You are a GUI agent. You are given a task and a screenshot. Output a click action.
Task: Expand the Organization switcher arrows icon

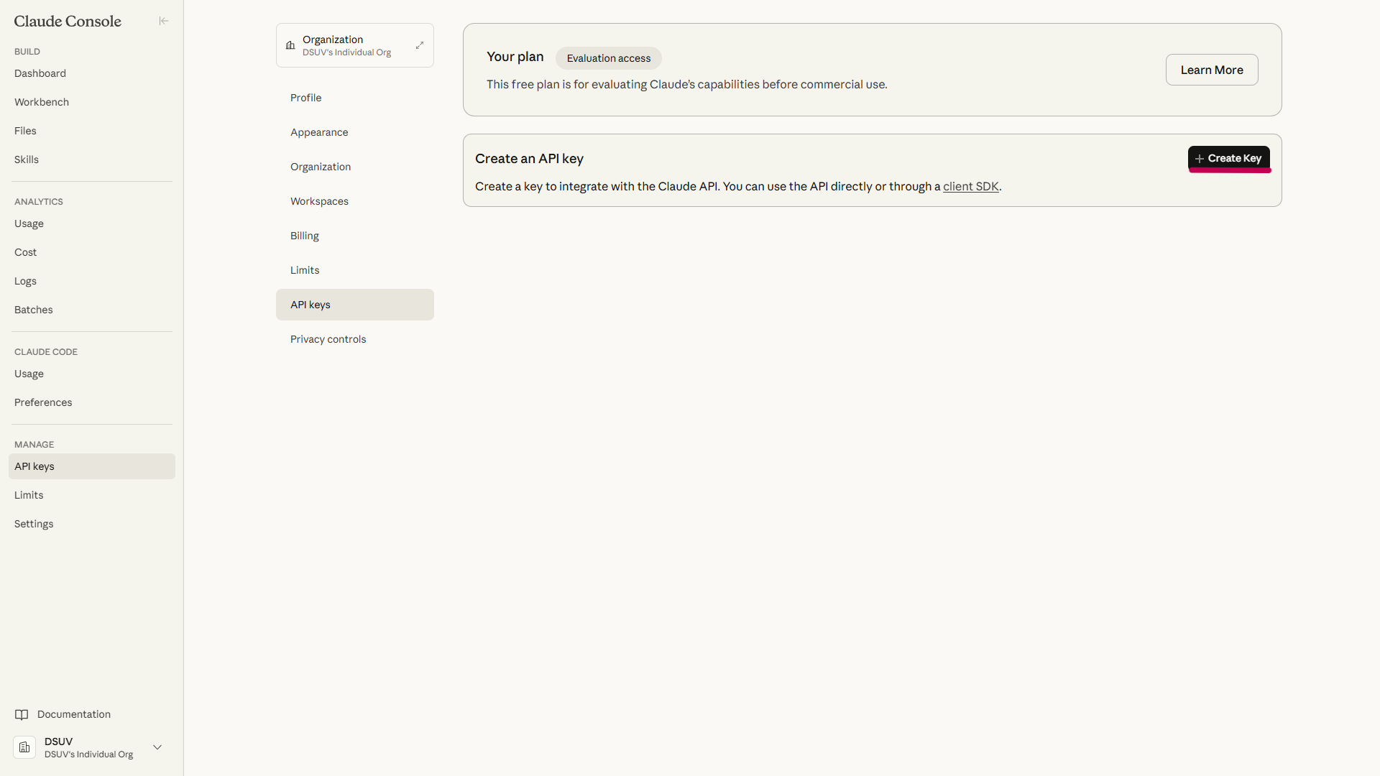pyautogui.click(x=420, y=45)
